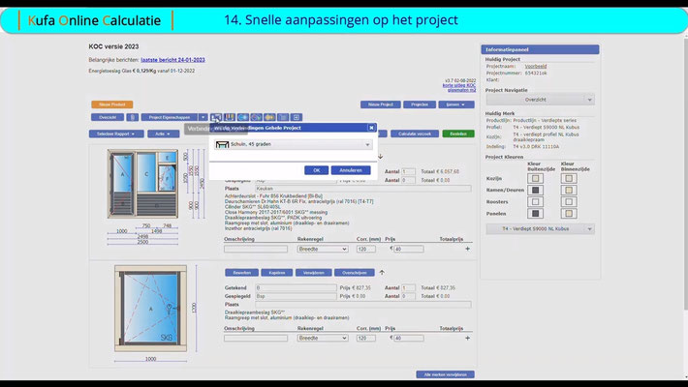Pick the Panelen binnenzijde color swatch
Screen dimensions: 688x387
tap(569, 214)
